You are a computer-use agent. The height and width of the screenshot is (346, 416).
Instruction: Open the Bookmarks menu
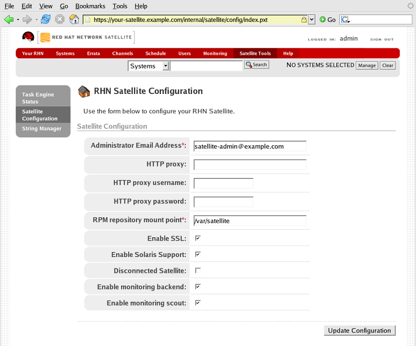(x=90, y=6)
